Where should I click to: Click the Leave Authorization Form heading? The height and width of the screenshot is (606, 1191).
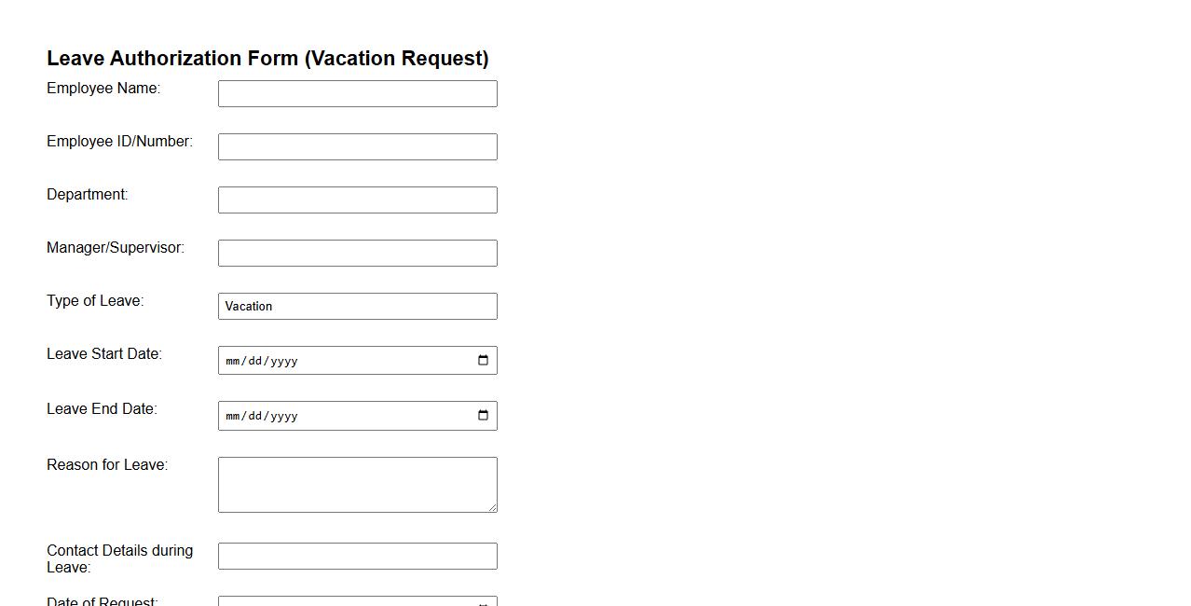[x=267, y=58]
